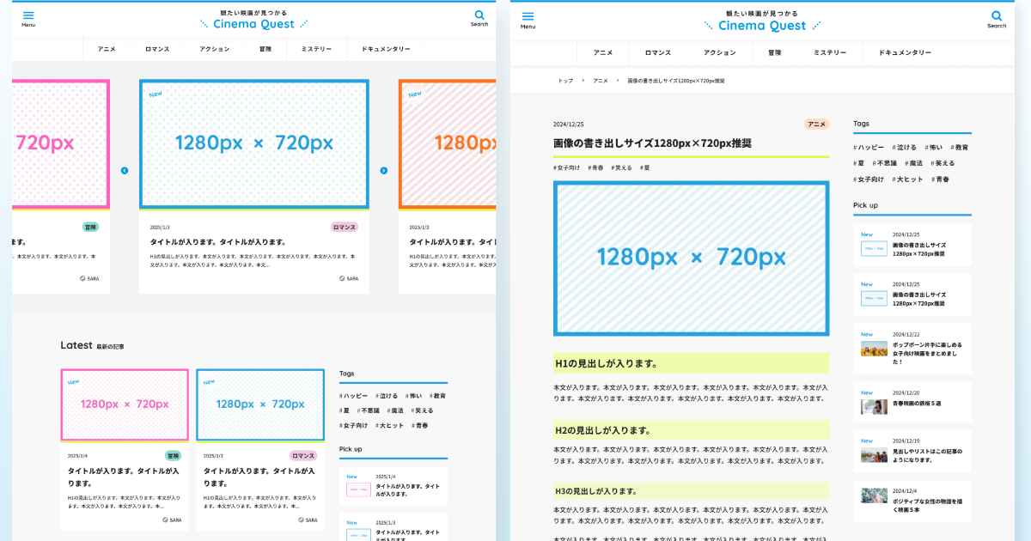Screen dimensions: 1031x541
Task: Click the アニメ breadcrumb link on the article page
Action: (x=601, y=81)
